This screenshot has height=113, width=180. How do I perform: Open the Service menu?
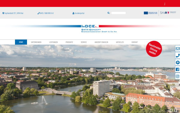tap(84, 42)
